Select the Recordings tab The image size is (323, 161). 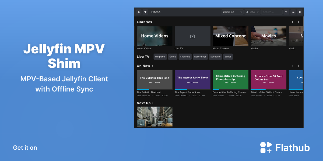pyautogui.click(x=200, y=57)
